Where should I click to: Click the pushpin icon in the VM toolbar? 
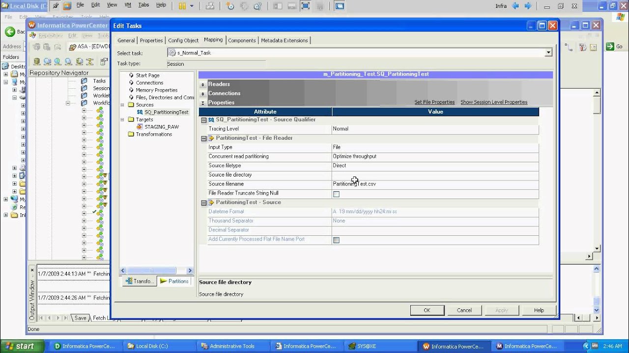[56, 6]
